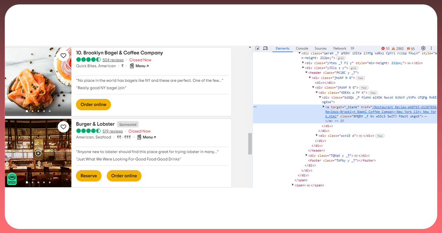Image resolution: width=442 pixels, height=233 pixels.
Task: Favorite Burger & Lobster using the heart
Action: click(x=63, y=127)
